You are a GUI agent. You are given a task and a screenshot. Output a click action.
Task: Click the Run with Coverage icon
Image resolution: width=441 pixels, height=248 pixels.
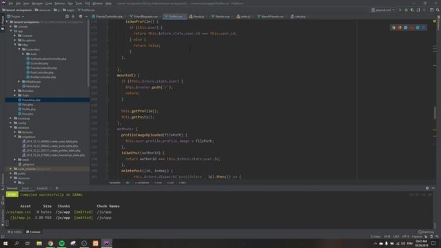(412, 10)
